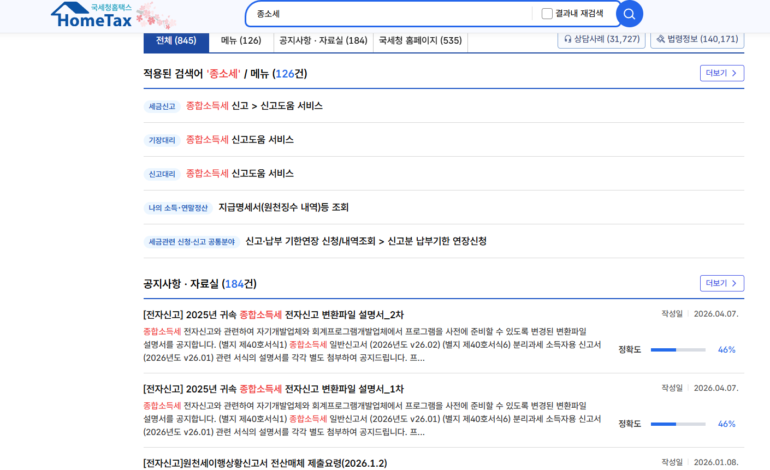Select the 전체 (845) tab
This screenshot has height=470, width=770.
coord(176,41)
